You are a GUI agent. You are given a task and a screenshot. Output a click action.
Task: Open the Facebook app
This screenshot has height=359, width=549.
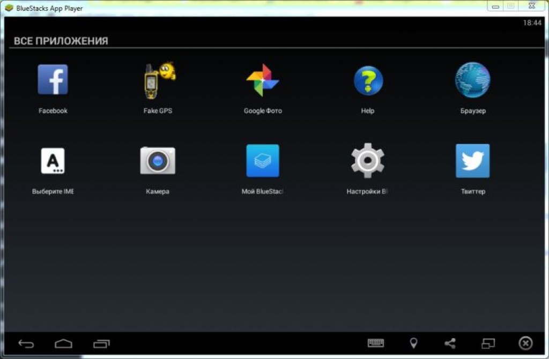(53, 80)
